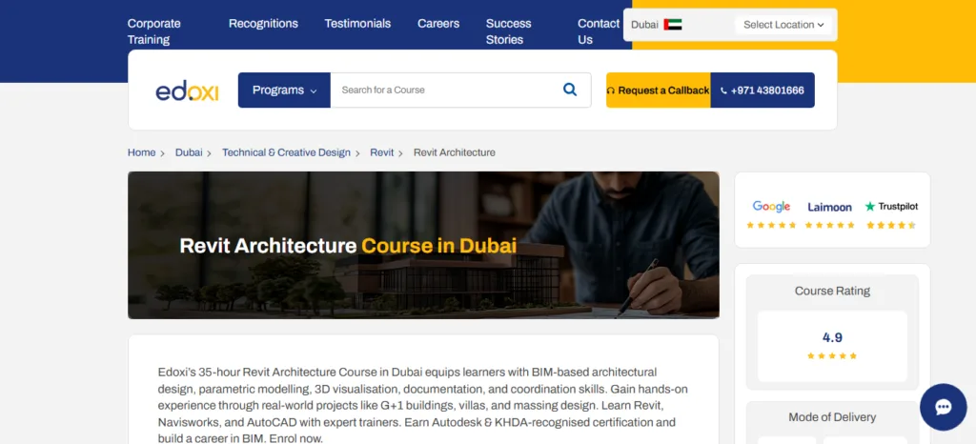Click the Google reviews logo

click(771, 207)
